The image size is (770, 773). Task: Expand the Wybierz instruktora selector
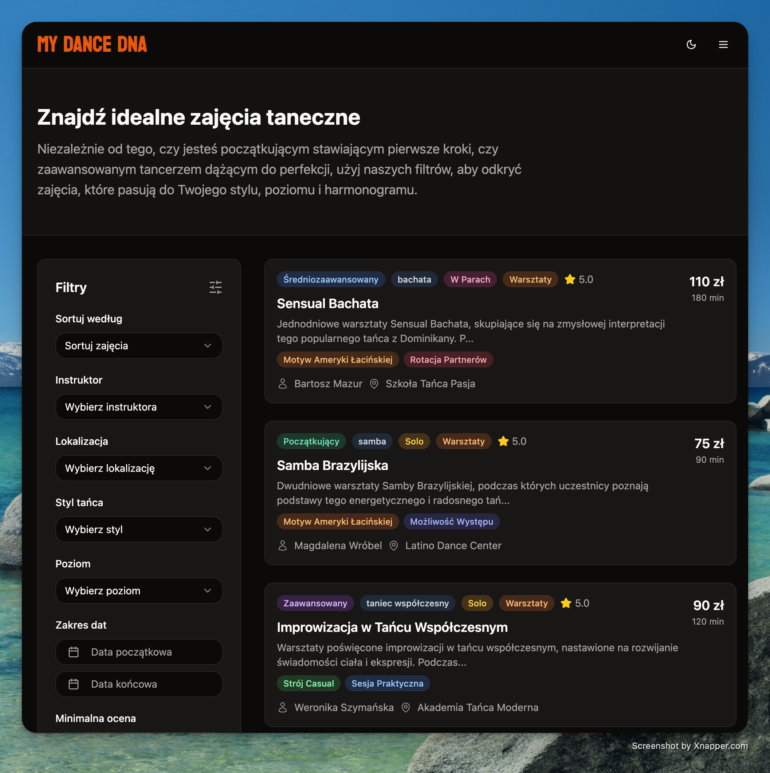click(x=139, y=407)
